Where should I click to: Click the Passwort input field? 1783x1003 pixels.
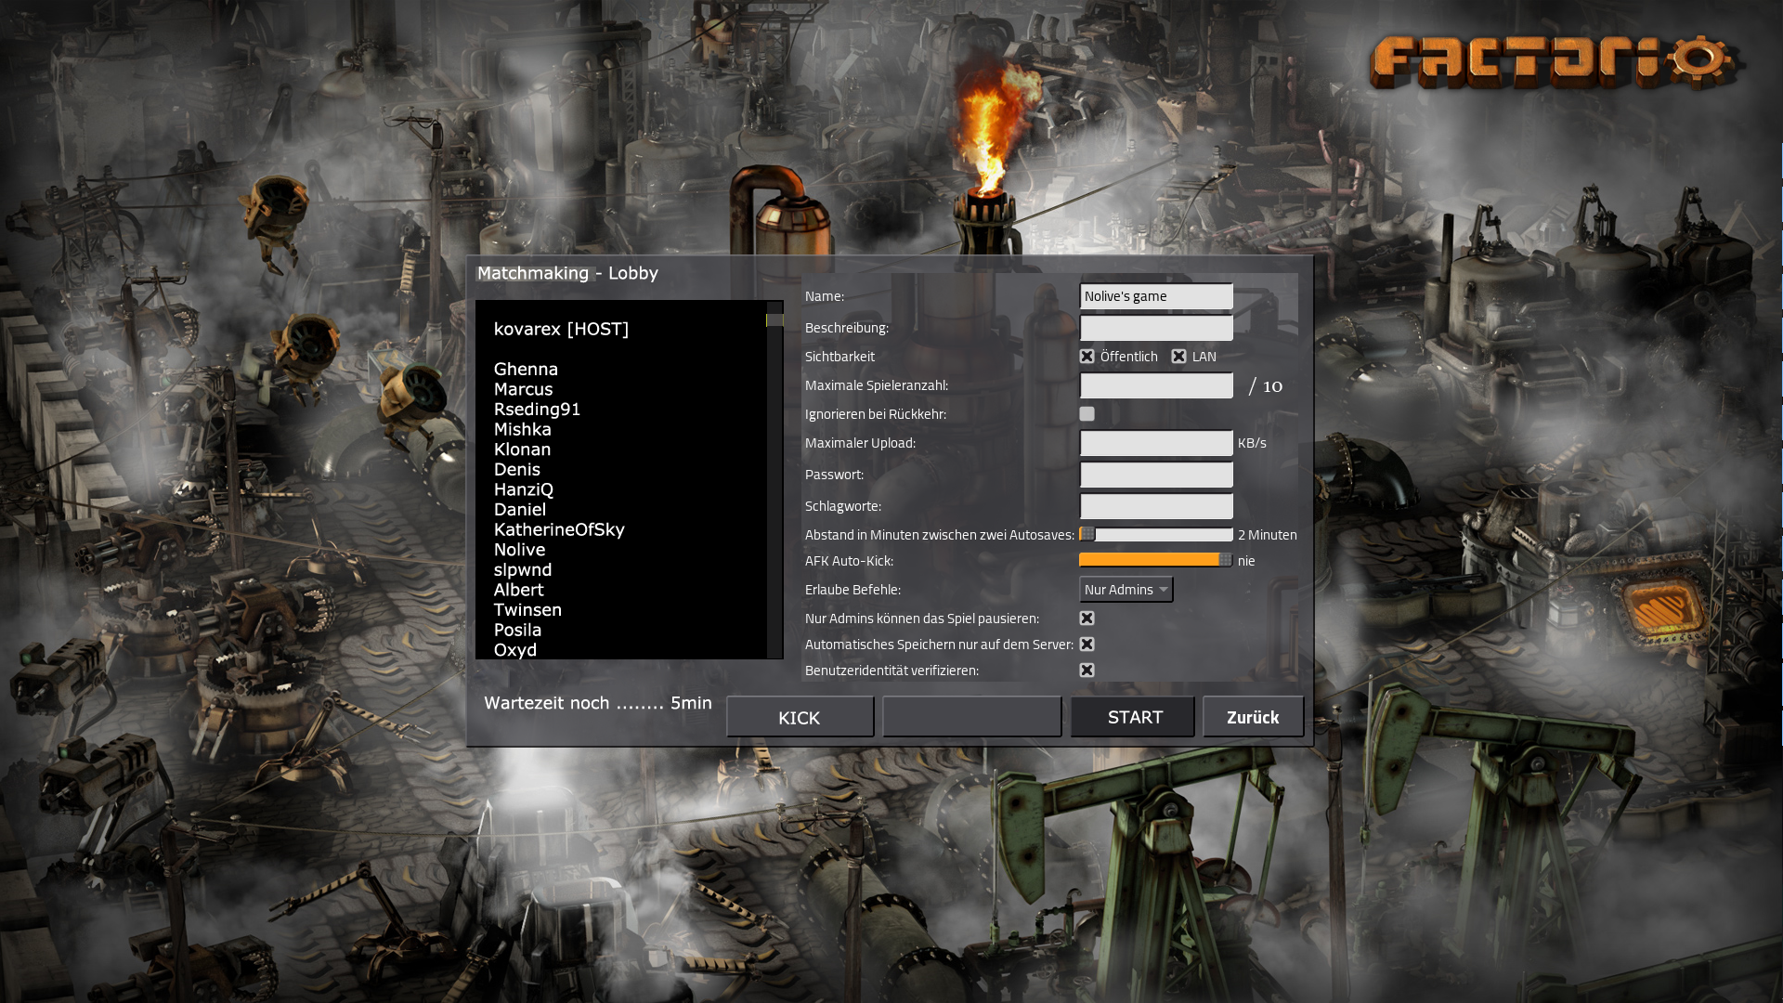click(x=1156, y=475)
